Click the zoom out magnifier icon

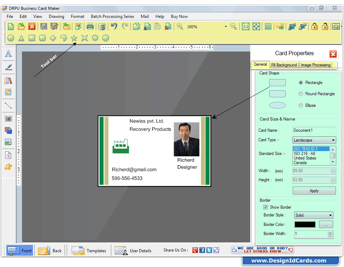coord(234,27)
